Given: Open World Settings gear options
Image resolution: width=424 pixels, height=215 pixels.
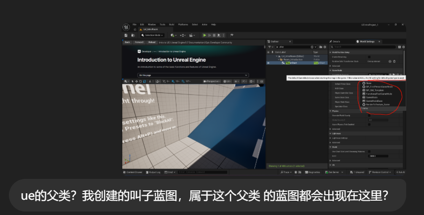Looking at the screenshot, I should point(403,47).
